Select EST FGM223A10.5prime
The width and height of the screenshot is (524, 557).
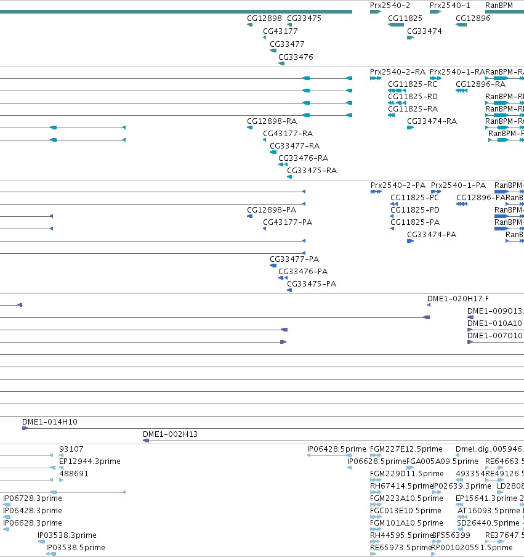[406, 498]
